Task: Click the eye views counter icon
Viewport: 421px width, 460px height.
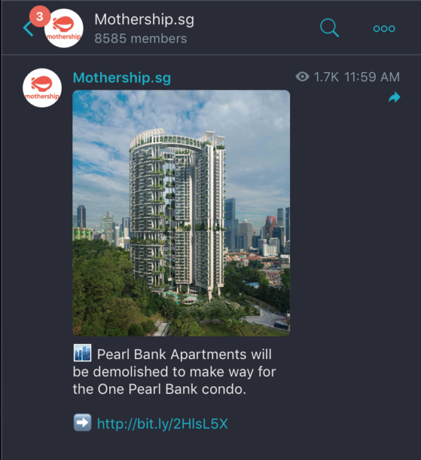Action: click(302, 77)
